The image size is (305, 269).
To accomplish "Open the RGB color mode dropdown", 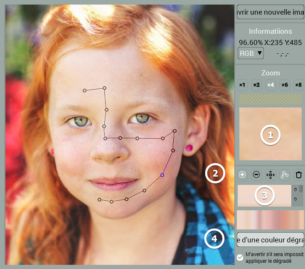I will [251, 53].
